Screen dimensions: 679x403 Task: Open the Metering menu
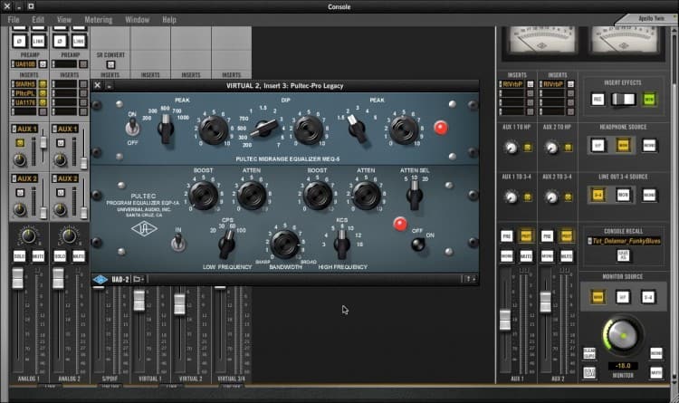pyautogui.click(x=99, y=20)
